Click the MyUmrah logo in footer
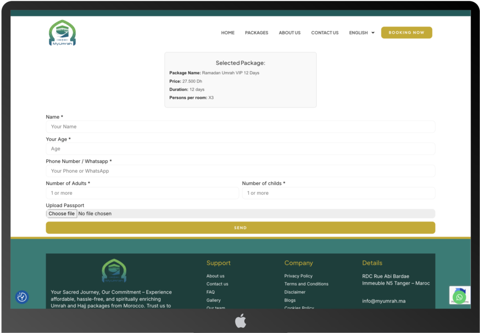 (x=114, y=271)
